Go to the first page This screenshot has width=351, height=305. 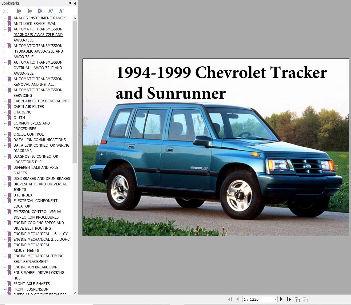230,299
